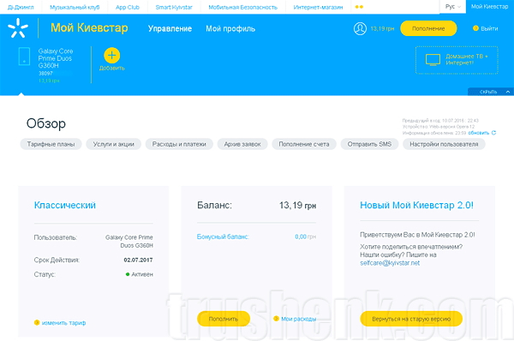The height and width of the screenshot is (341, 514).
Task: Open Мои расходы link
Action: pyautogui.click(x=298, y=319)
